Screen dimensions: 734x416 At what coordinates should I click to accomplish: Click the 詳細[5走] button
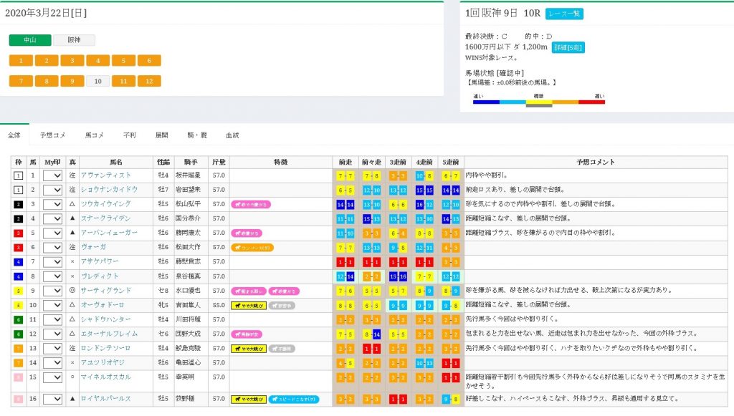[x=568, y=47]
